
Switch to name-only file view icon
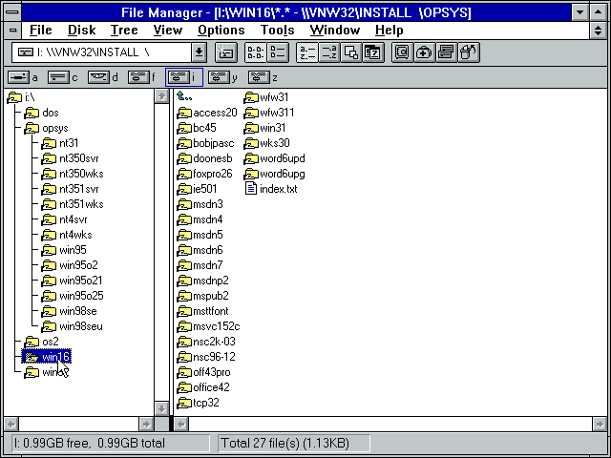coord(255,52)
